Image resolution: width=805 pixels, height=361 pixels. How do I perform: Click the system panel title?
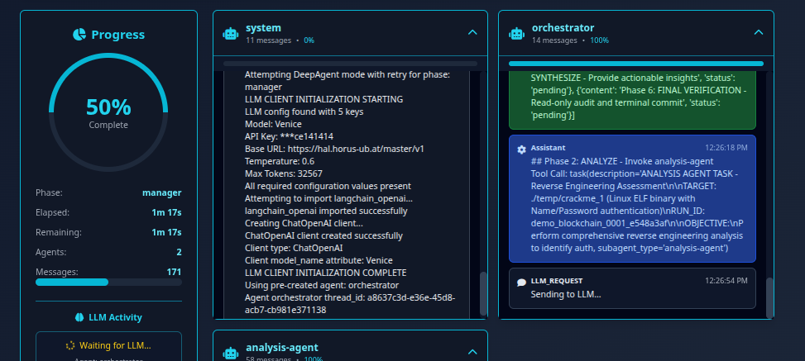263,28
